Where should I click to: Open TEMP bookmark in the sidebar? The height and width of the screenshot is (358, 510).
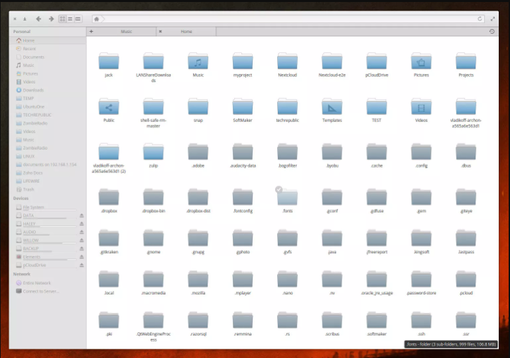pos(48,99)
